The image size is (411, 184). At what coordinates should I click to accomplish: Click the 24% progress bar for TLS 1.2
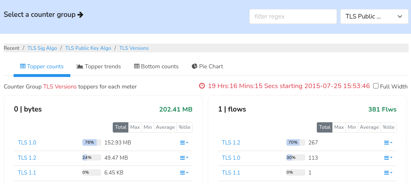pyautogui.click(x=91, y=158)
